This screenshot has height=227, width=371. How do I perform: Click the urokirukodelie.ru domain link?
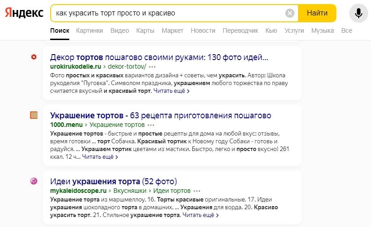pos(76,66)
